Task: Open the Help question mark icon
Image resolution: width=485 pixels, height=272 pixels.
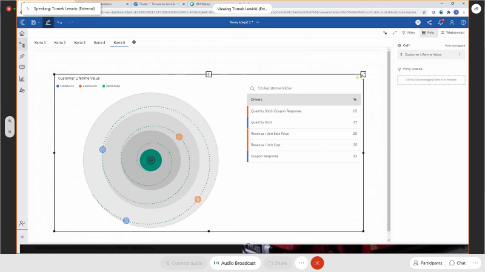Action: click(x=463, y=22)
